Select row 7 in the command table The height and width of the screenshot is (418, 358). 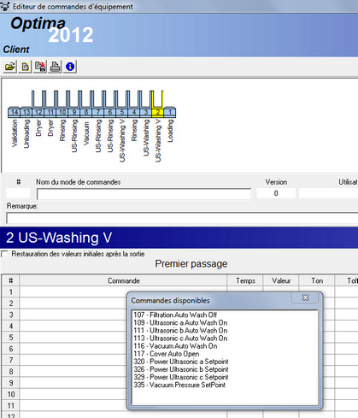coord(11,360)
